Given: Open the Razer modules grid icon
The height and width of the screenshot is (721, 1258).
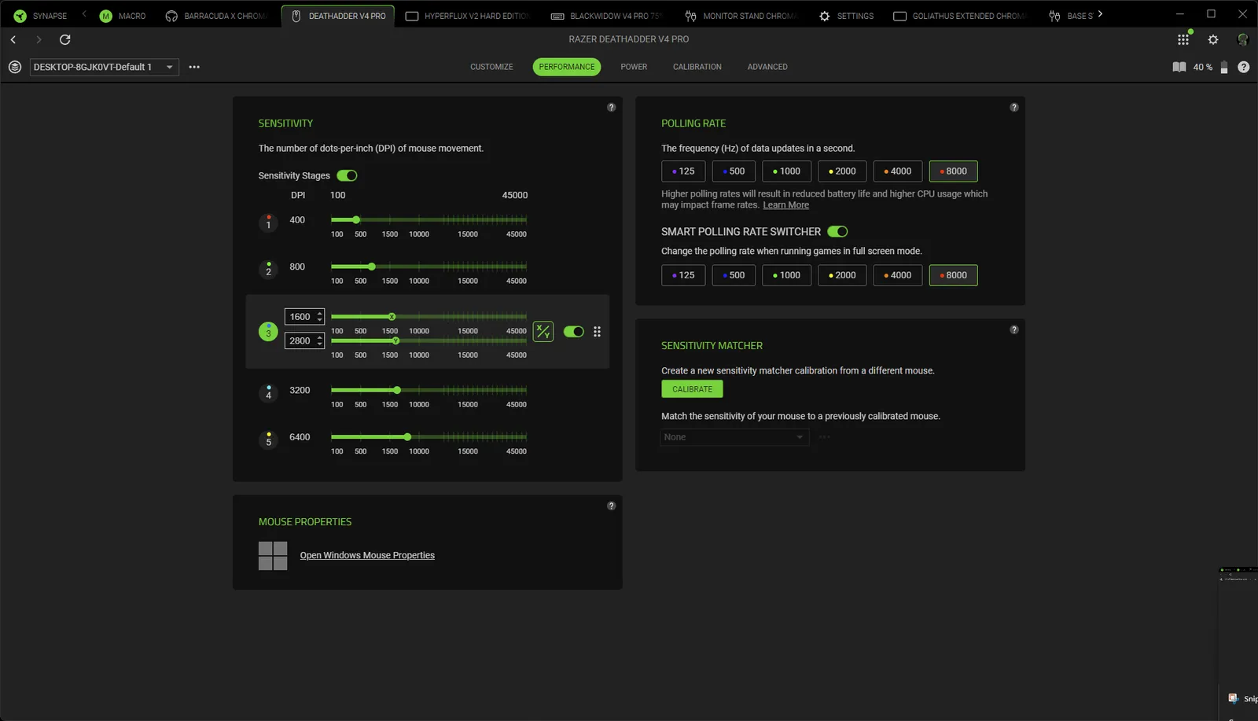Looking at the screenshot, I should coord(1183,39).
